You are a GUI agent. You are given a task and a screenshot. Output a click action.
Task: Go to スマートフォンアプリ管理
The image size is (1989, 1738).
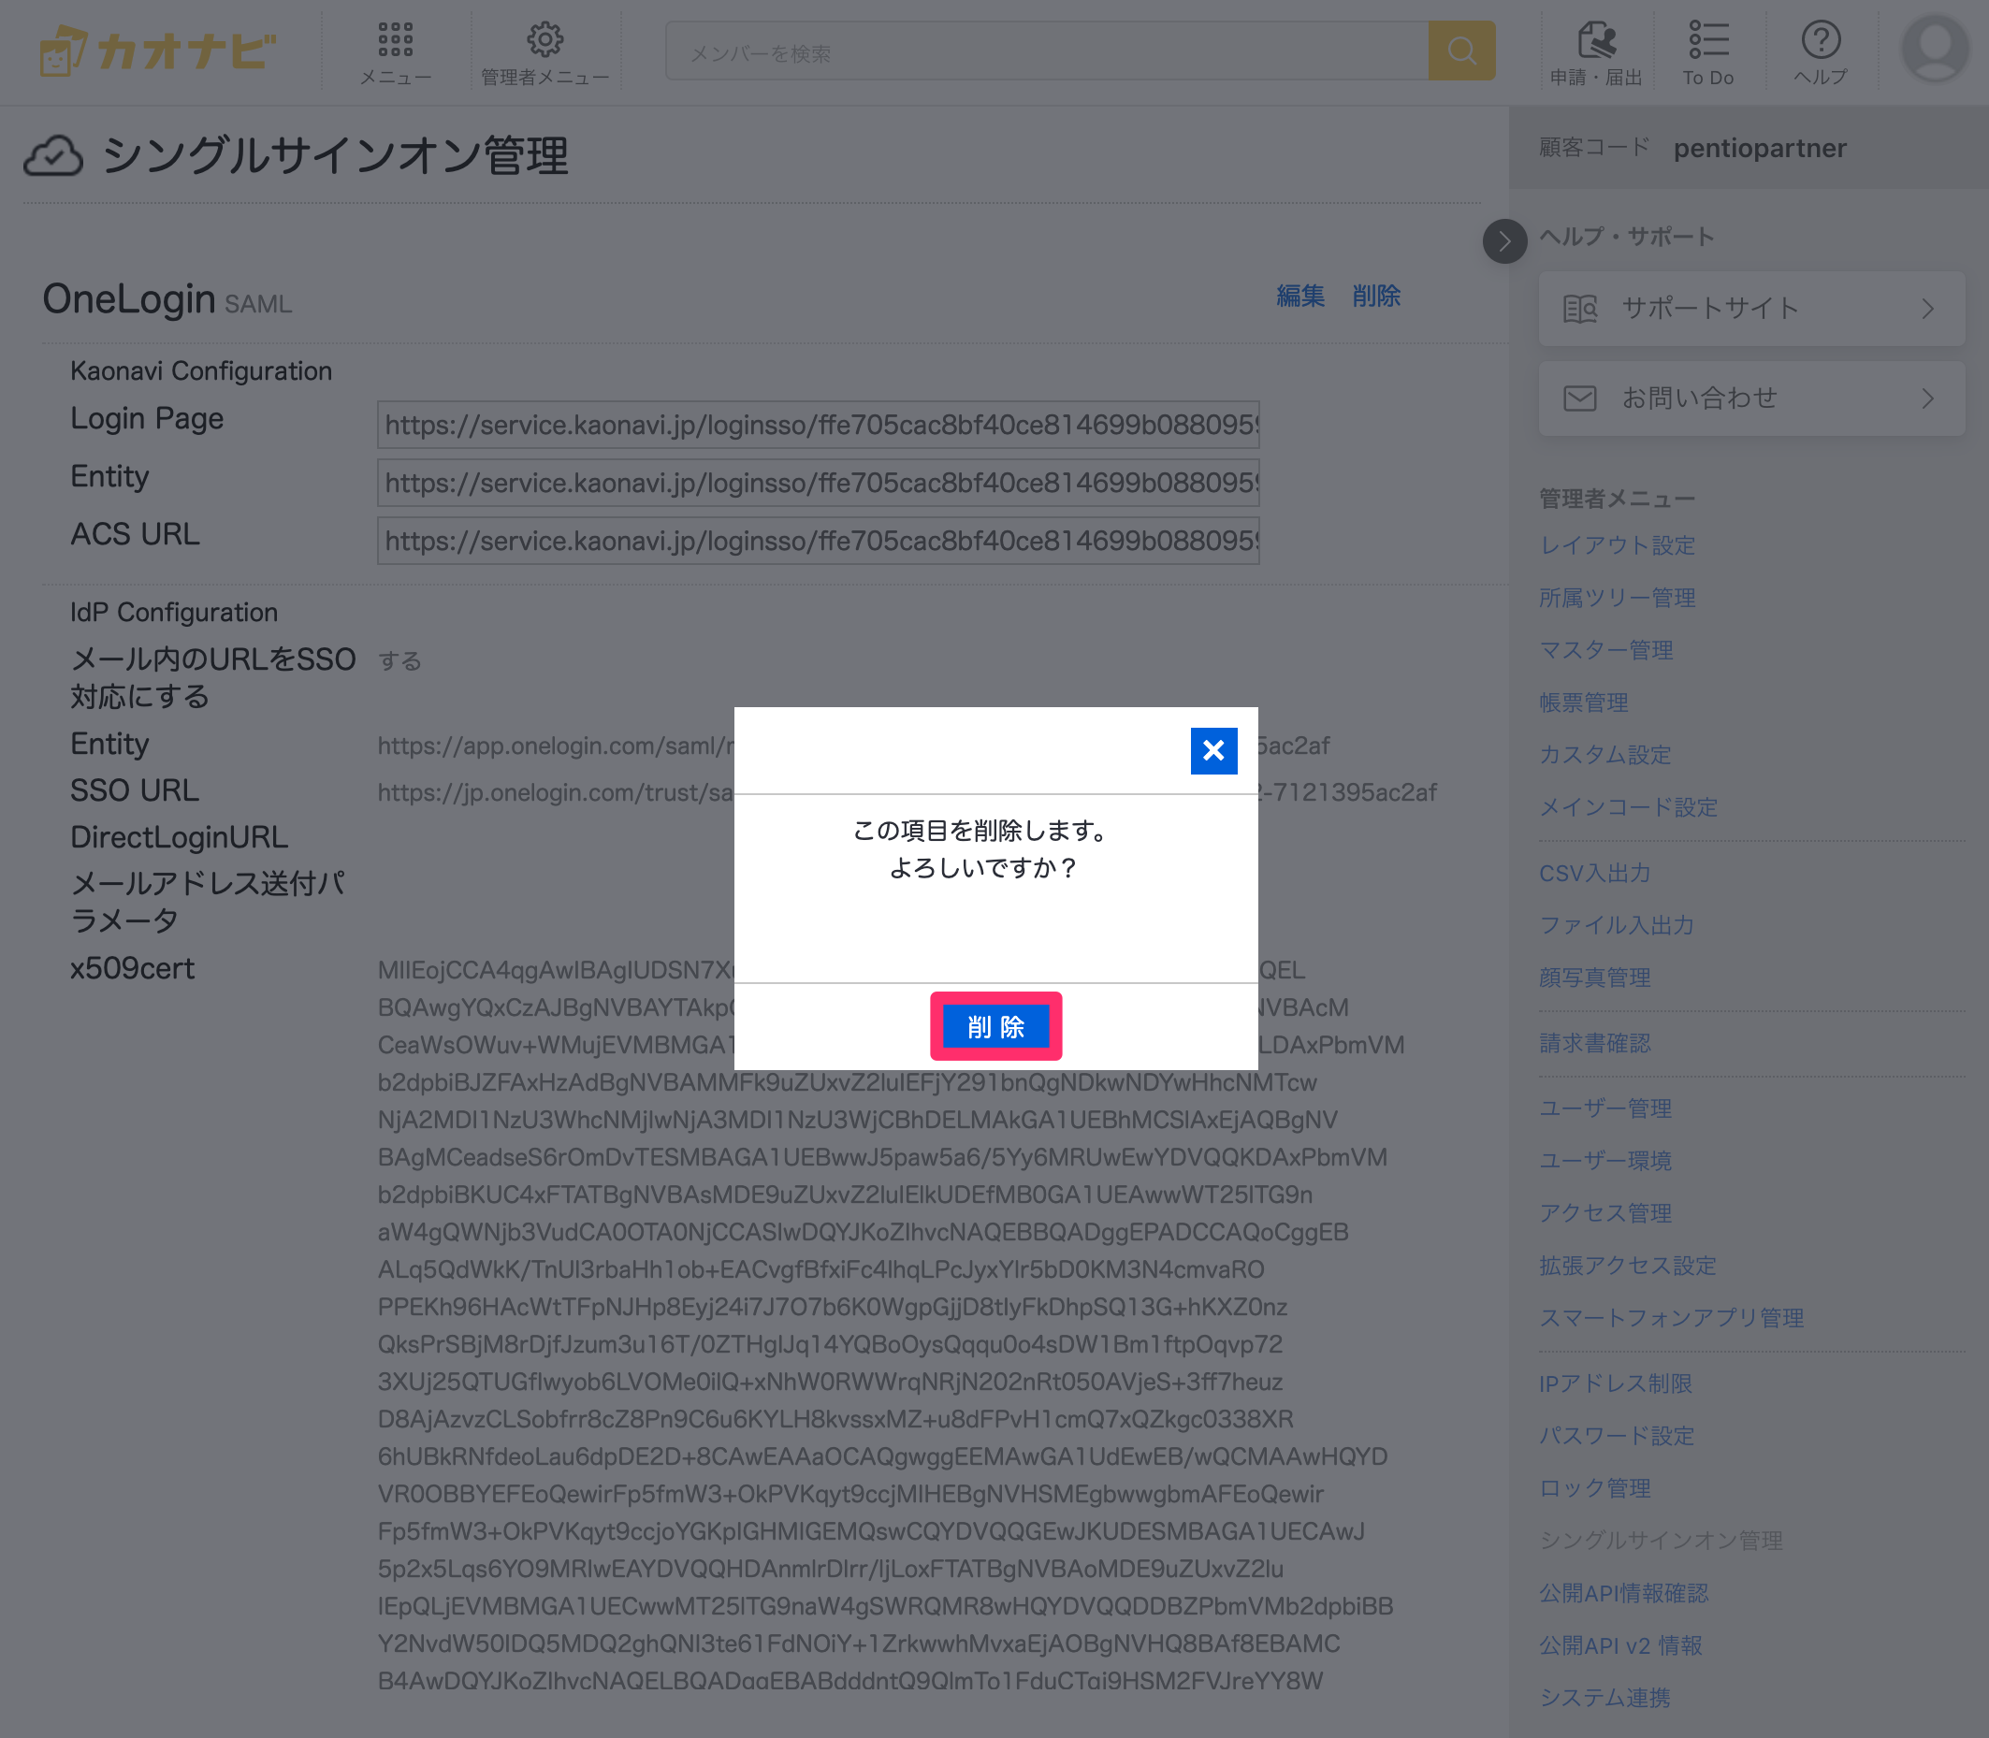click(x=1671, y=1318)
